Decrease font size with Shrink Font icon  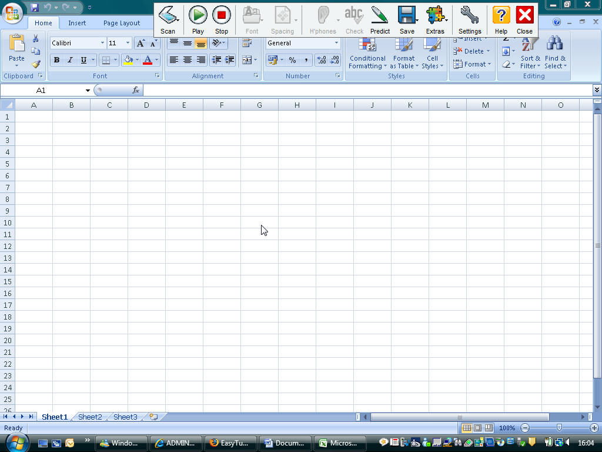point(153,43)
